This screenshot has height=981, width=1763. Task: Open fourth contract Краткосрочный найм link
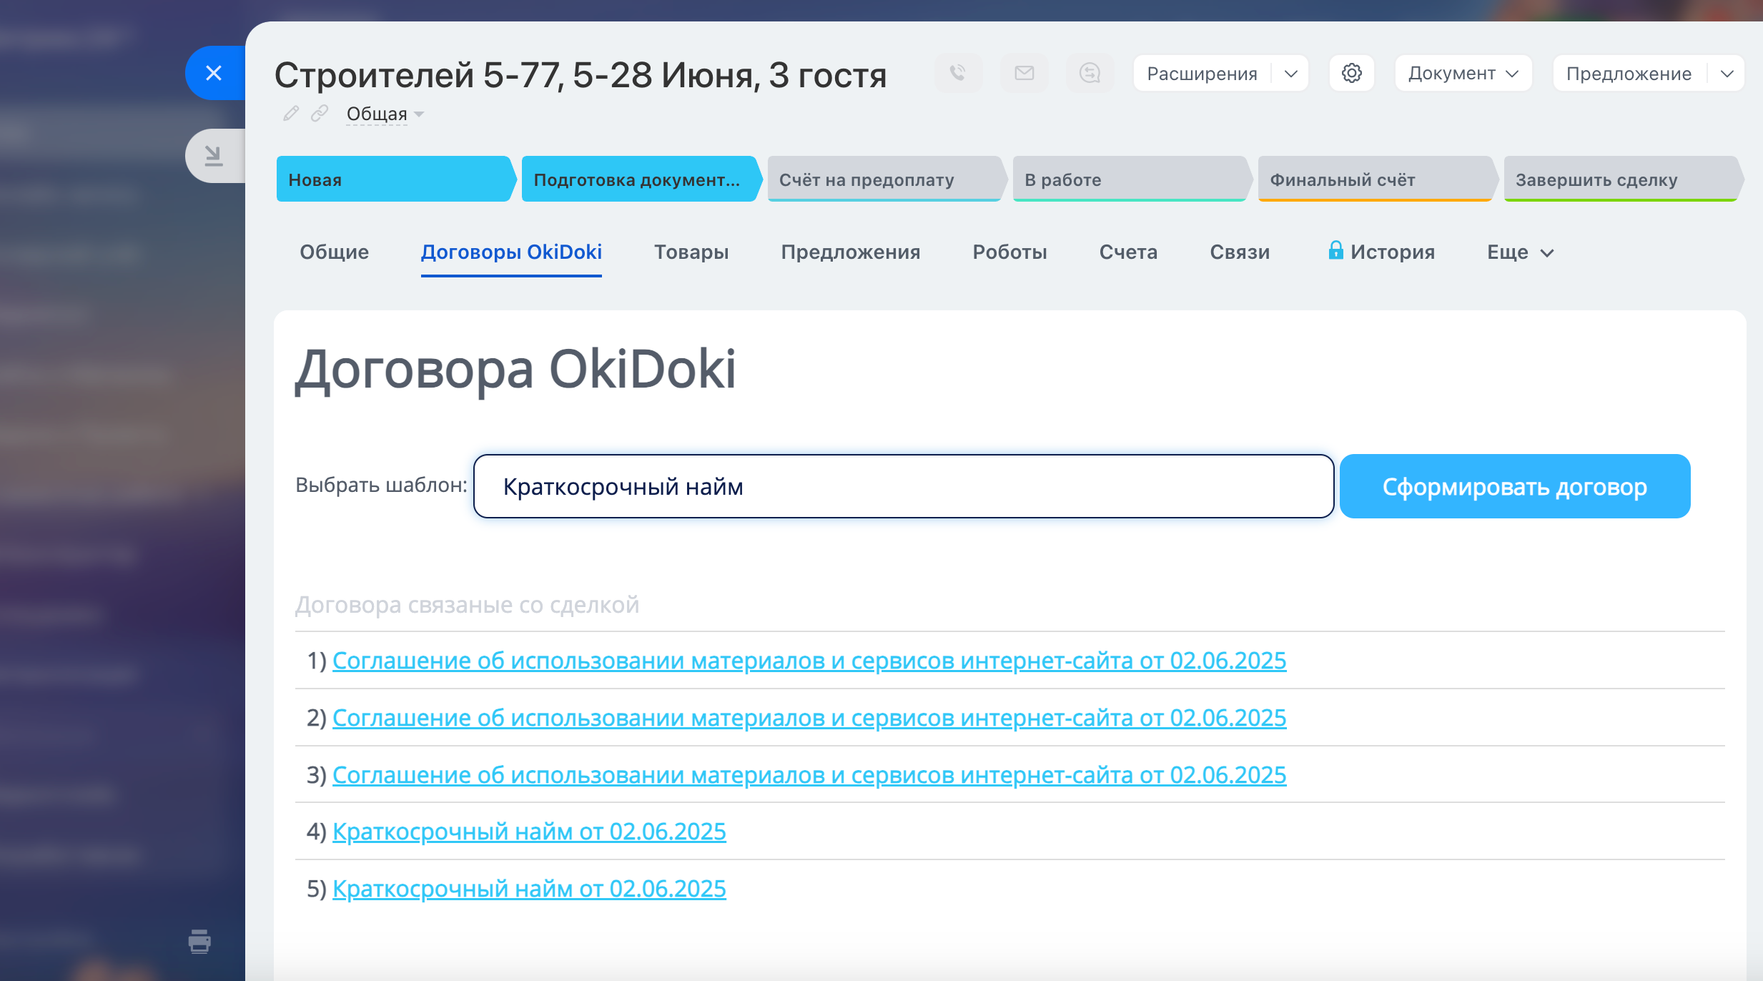tap(529, 832)
